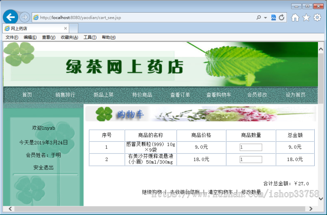
Task: Click the browser Forward navigation arrow
Action: 25,17
